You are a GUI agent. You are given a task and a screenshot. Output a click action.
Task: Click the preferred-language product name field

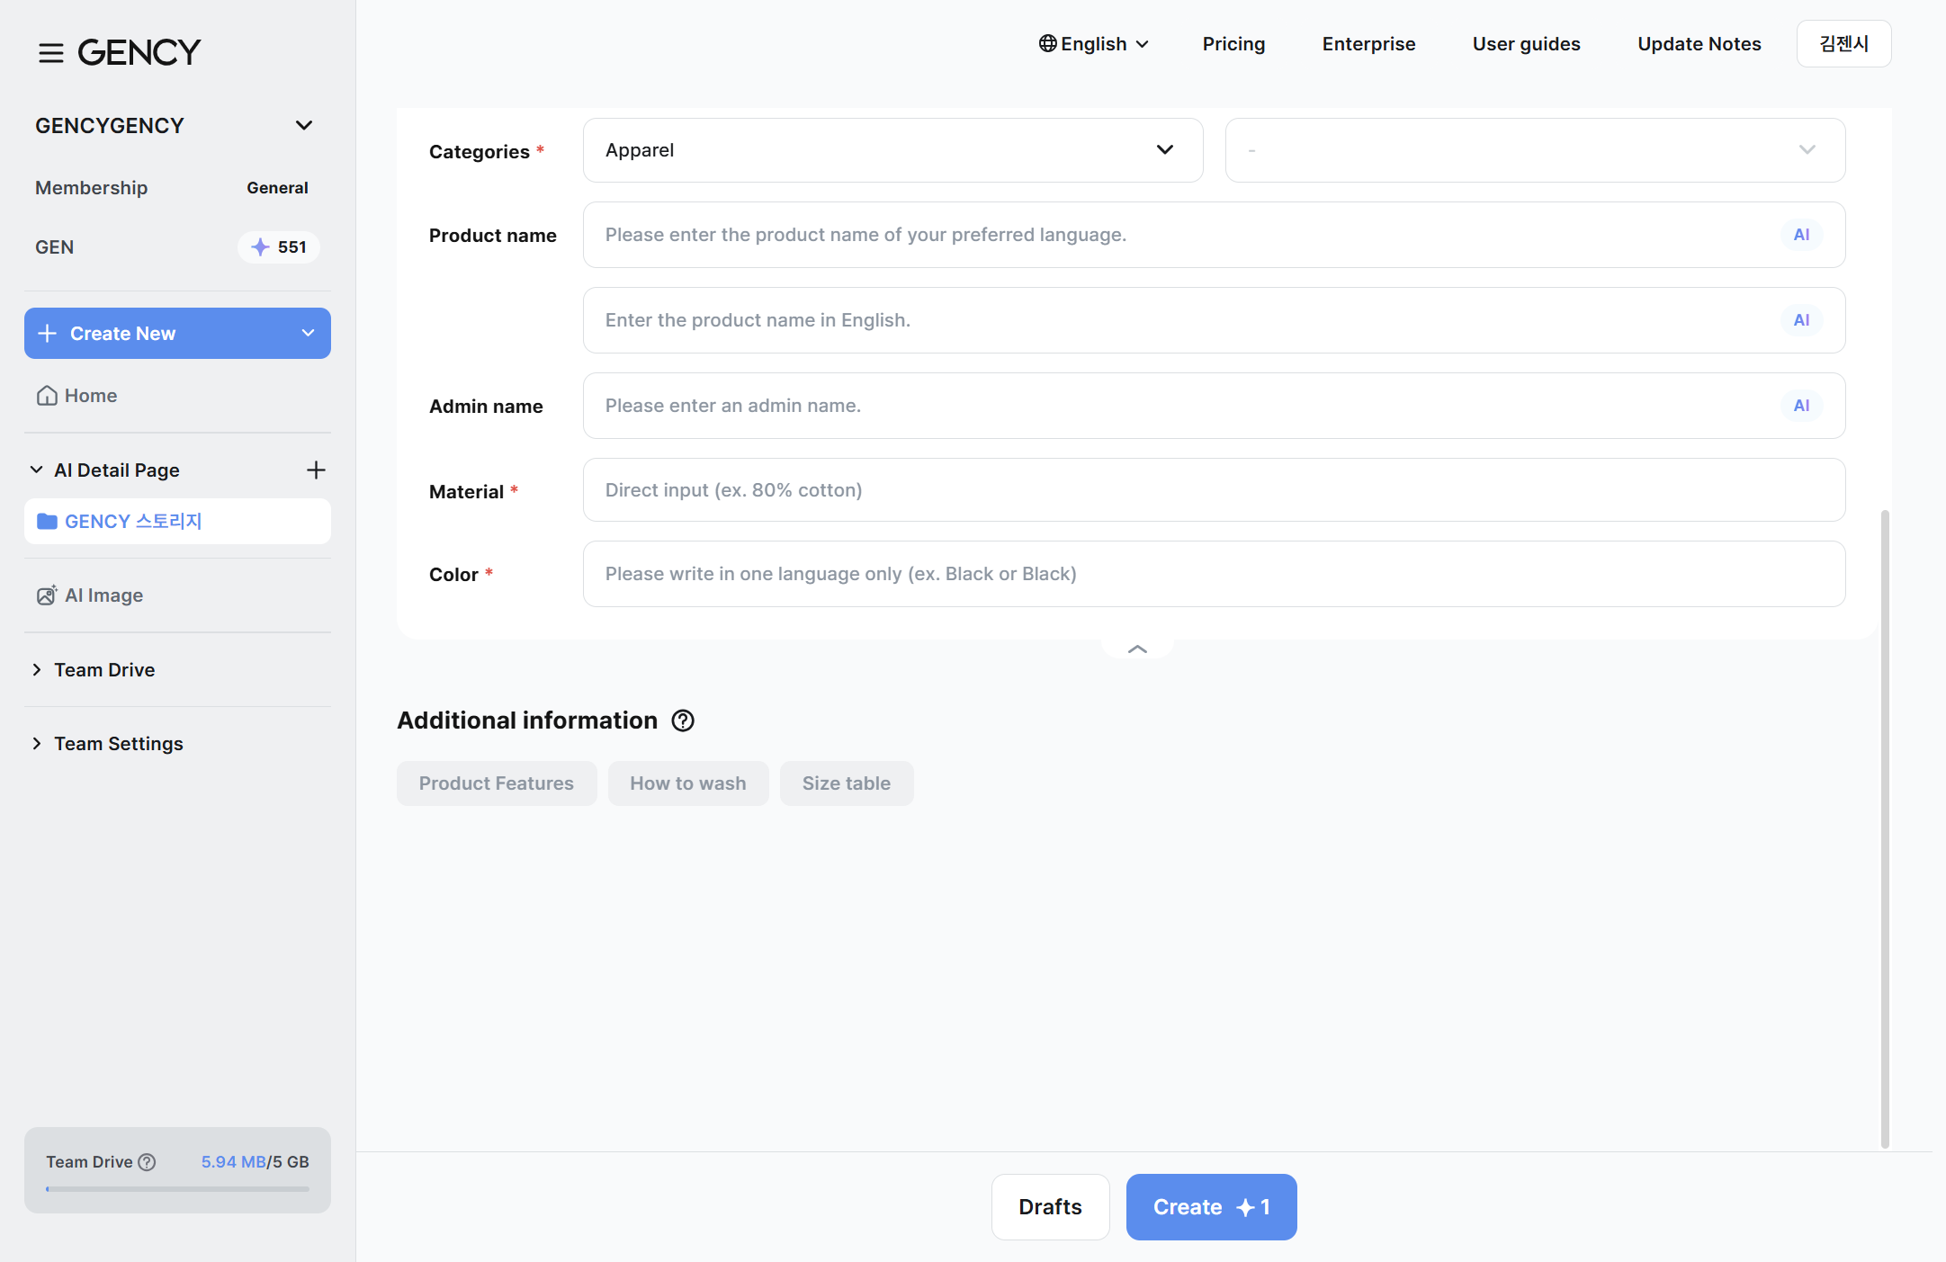[1214, 235]
